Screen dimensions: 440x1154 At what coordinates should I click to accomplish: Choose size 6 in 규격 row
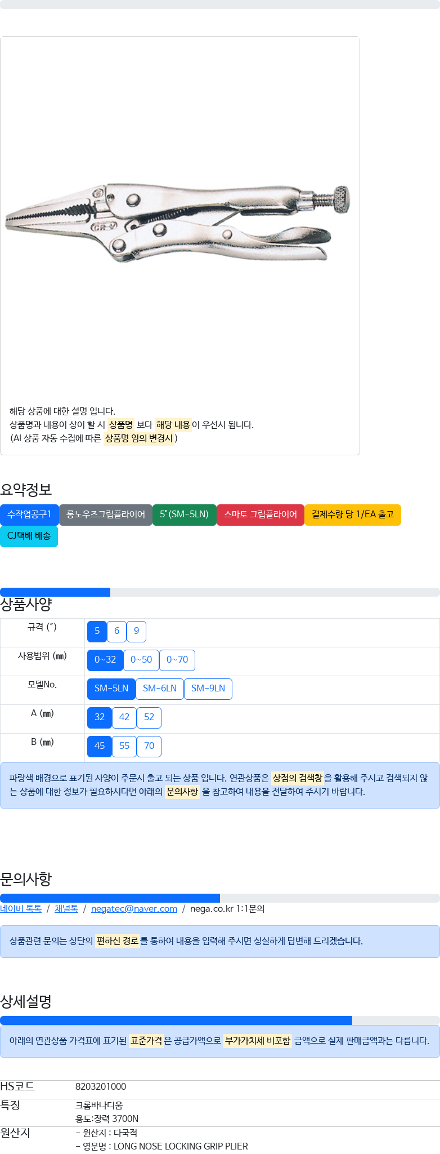116,631
